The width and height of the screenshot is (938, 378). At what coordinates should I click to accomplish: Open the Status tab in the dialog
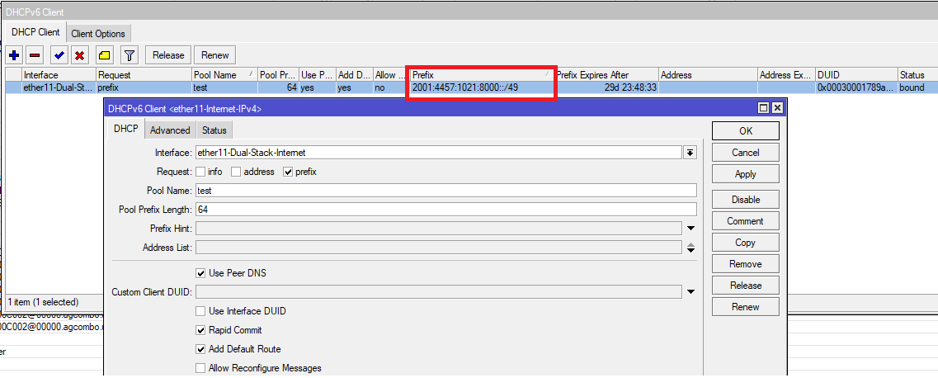214,130
